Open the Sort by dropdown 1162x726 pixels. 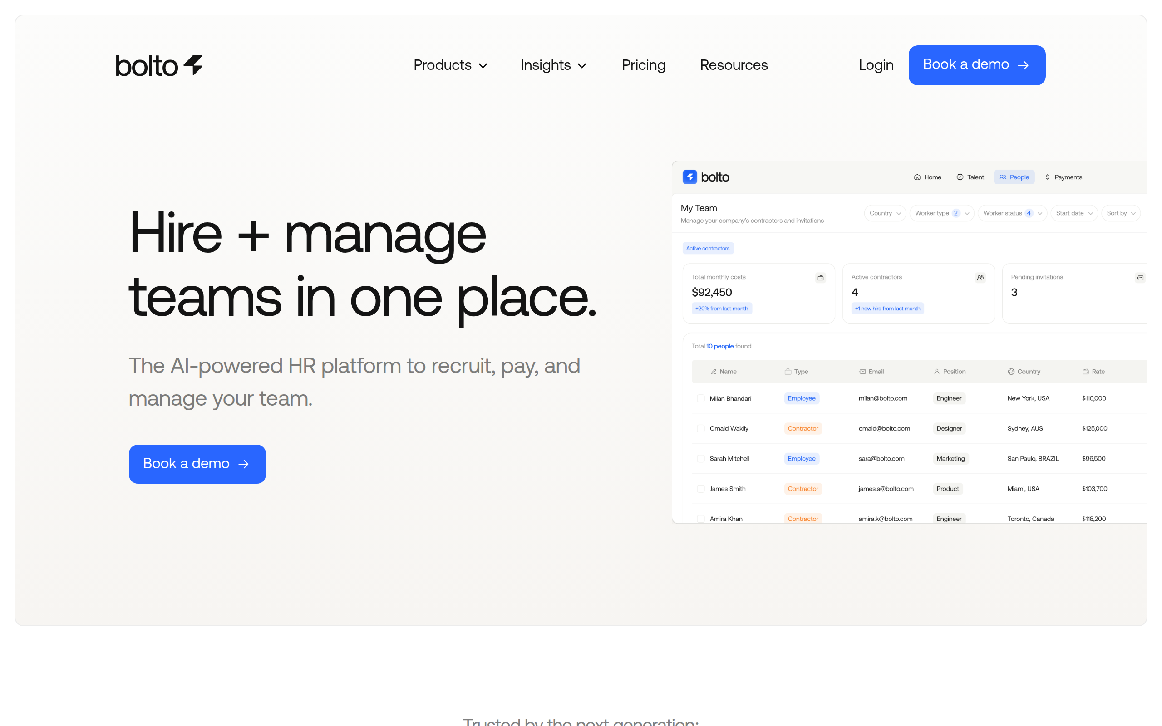pyautogui.click(x=1120, y=213)
